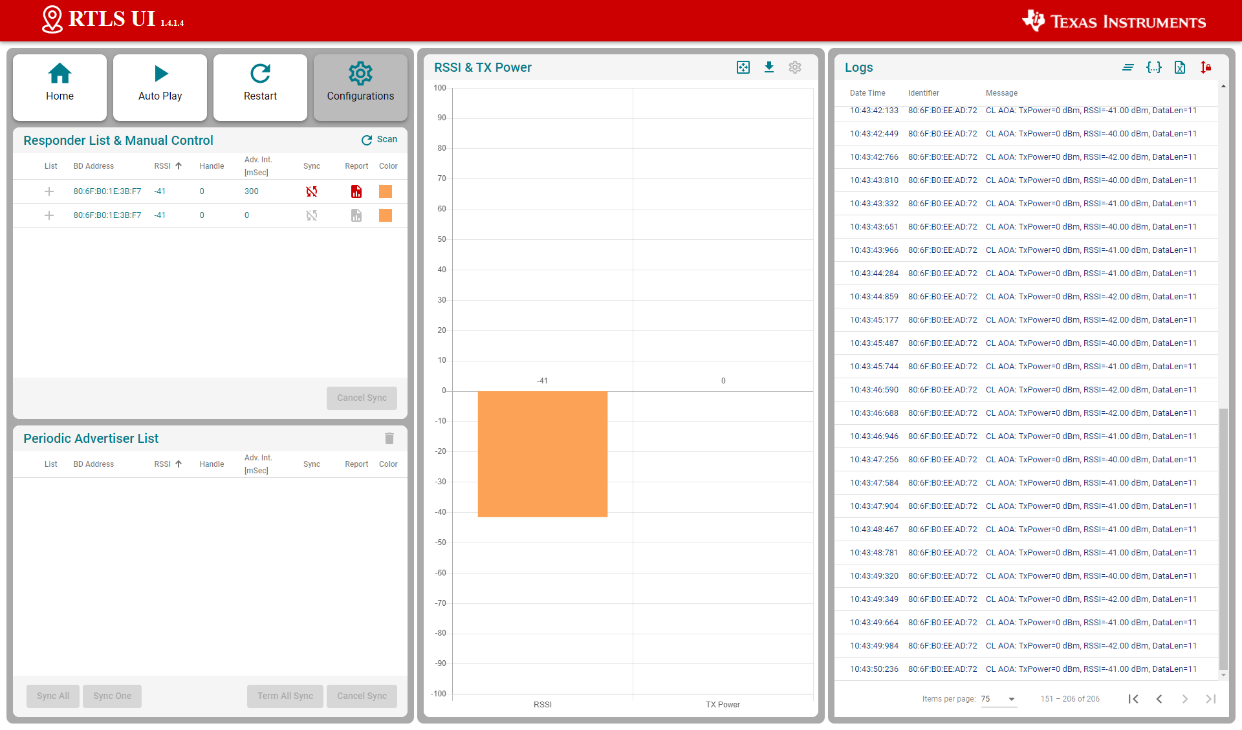The height and width of the screenshot is (730, 1242).
Task: Open the orange color swatch of first responder
Action: click(x=386, y=191)
